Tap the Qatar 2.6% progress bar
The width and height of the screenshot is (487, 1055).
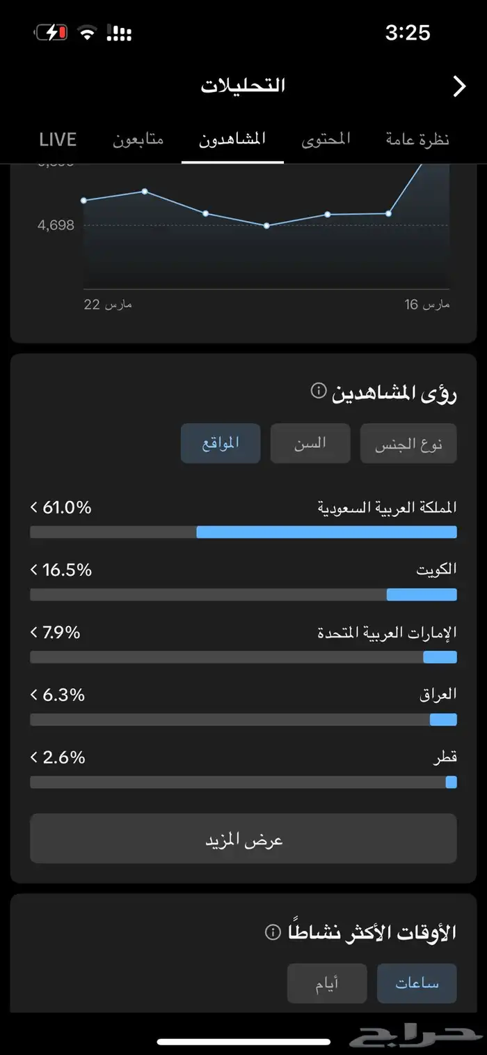[x=243, y=782]
